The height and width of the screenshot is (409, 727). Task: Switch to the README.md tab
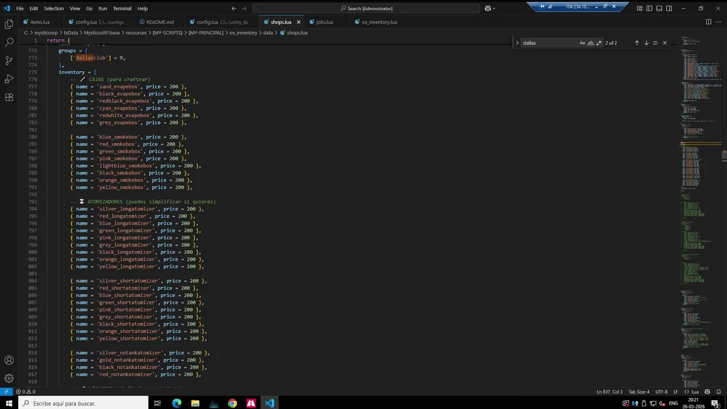[160, 22]
